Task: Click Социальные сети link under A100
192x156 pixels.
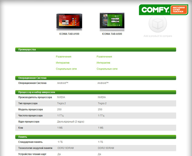Action: 66,69
